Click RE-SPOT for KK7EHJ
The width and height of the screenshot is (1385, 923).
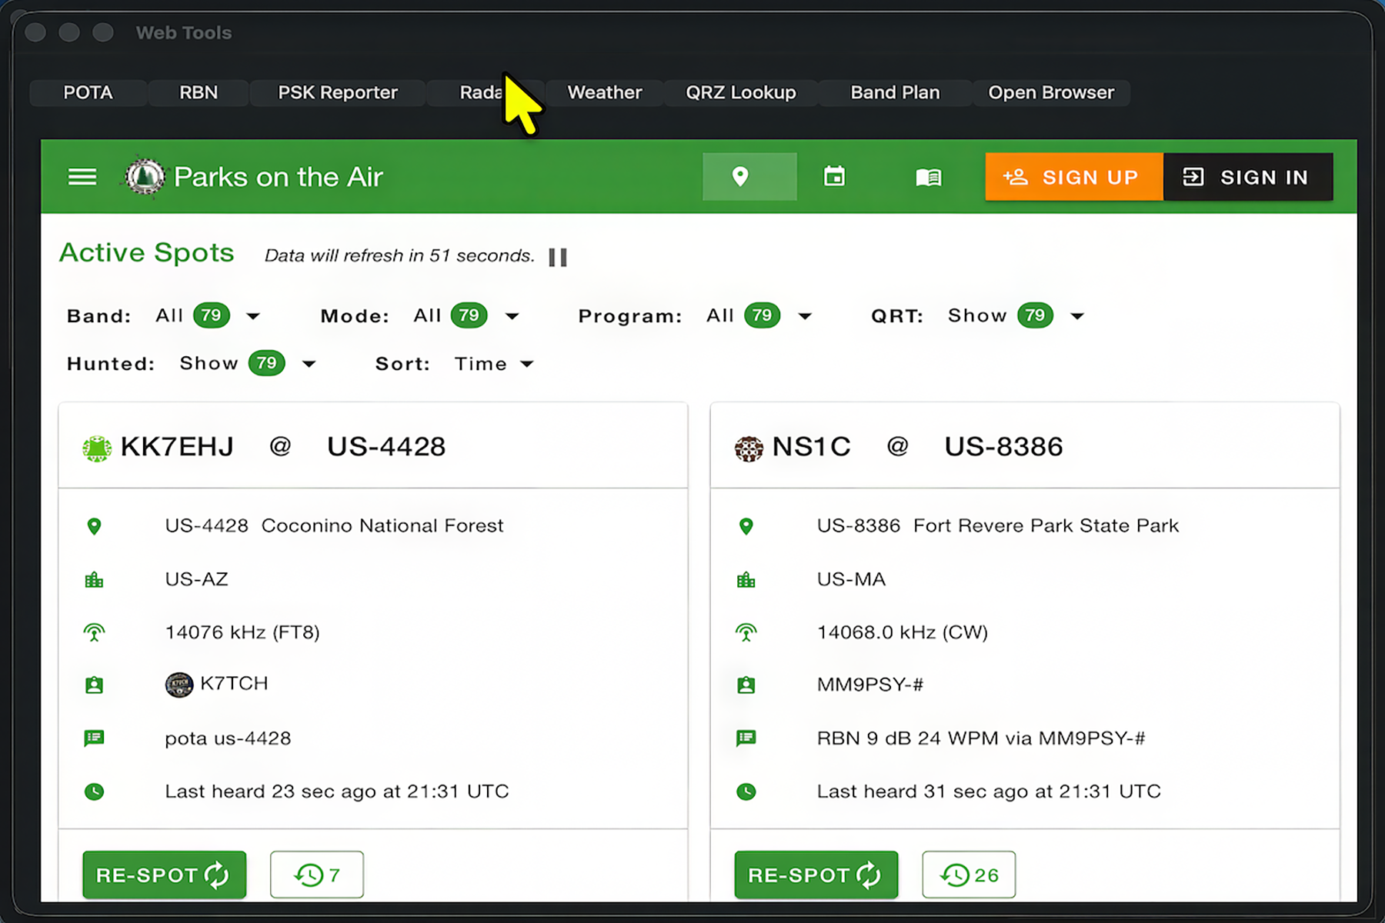coord(165,875)
